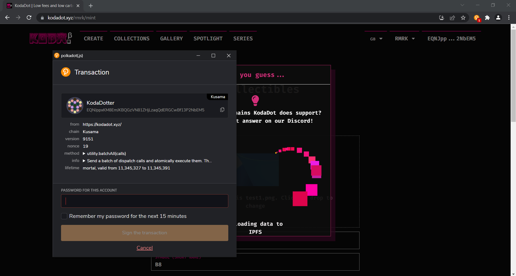Open the Chrome profile avatar
The height and width of the screenshot is (276, 516).
tap(498, 18)
